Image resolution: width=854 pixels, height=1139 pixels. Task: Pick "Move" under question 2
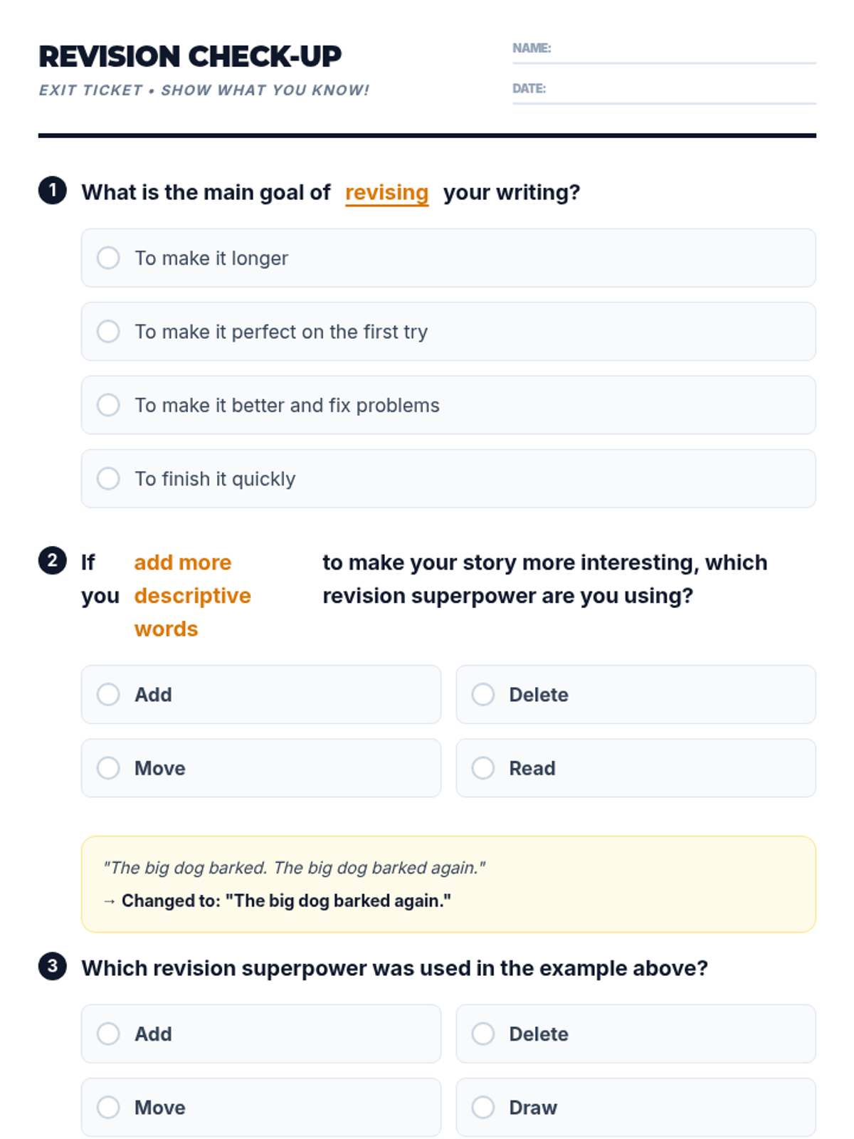108,768
